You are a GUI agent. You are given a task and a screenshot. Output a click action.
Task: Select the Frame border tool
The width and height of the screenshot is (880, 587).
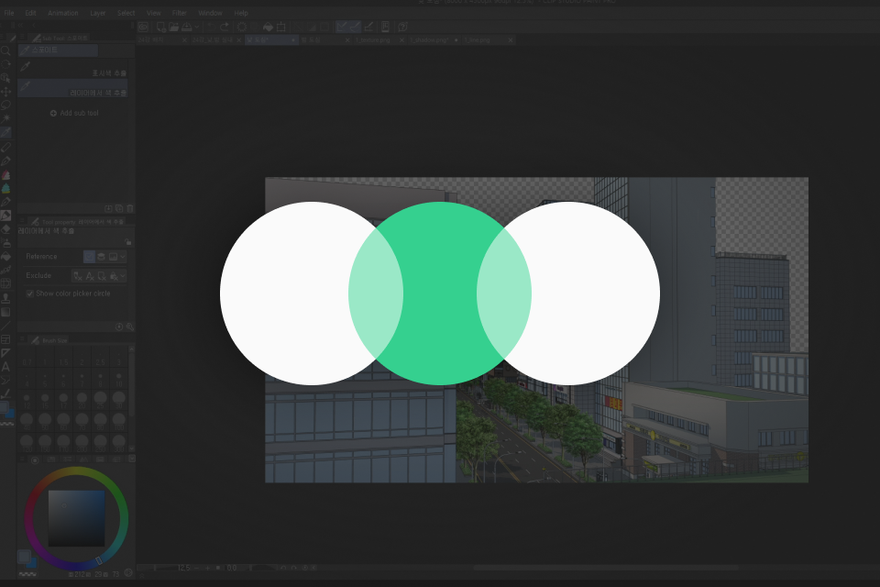click(5, 339)
